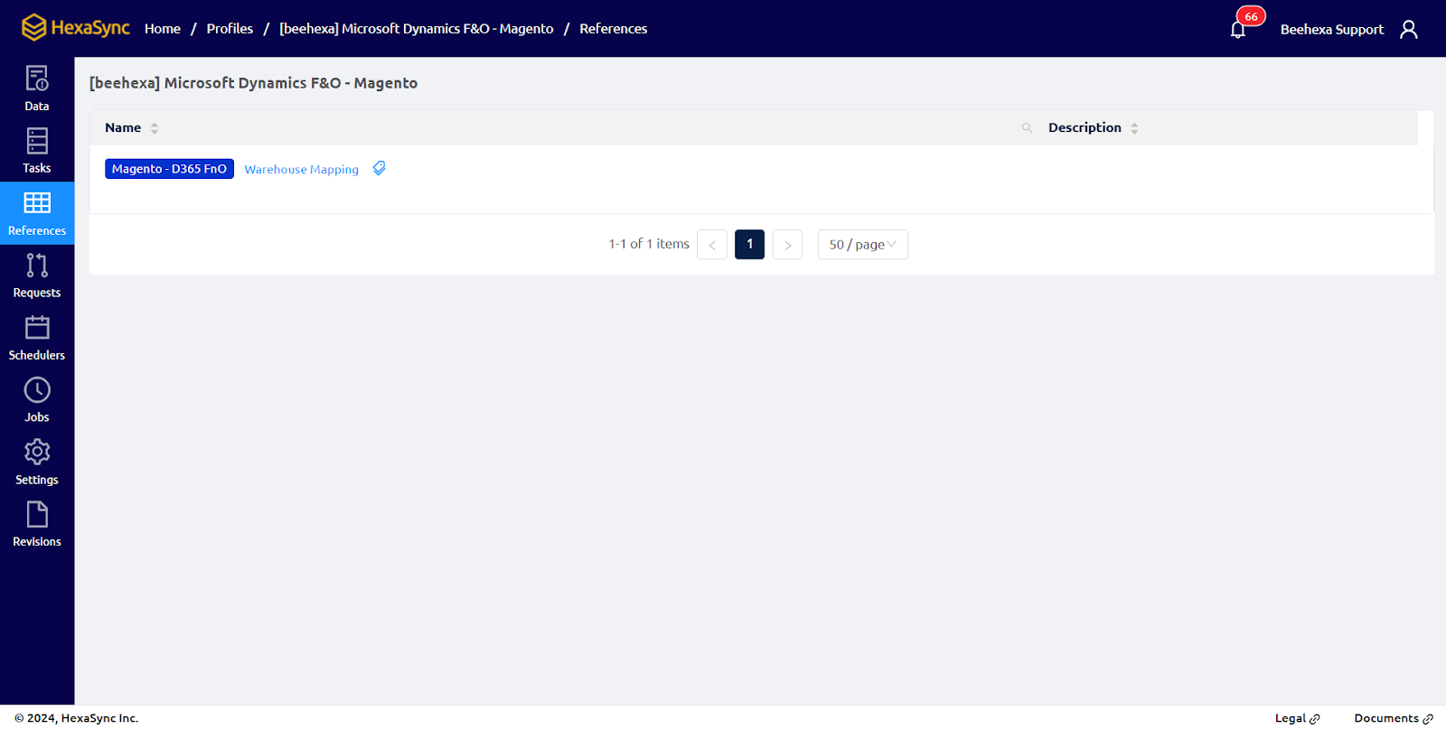1446x729 pixels.
Task: Click References breadcrumb item
Action: pos(614,29)
